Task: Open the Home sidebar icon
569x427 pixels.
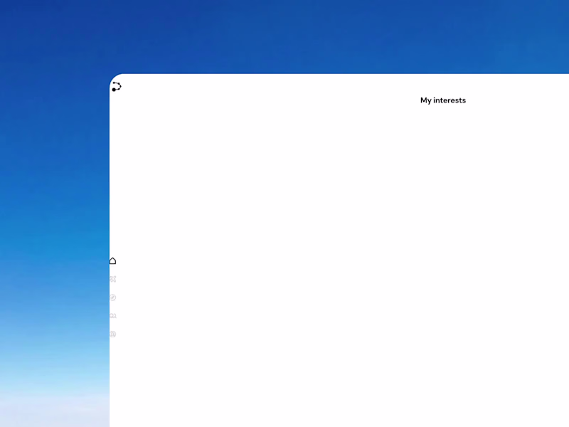Action: tap(113, 261)
